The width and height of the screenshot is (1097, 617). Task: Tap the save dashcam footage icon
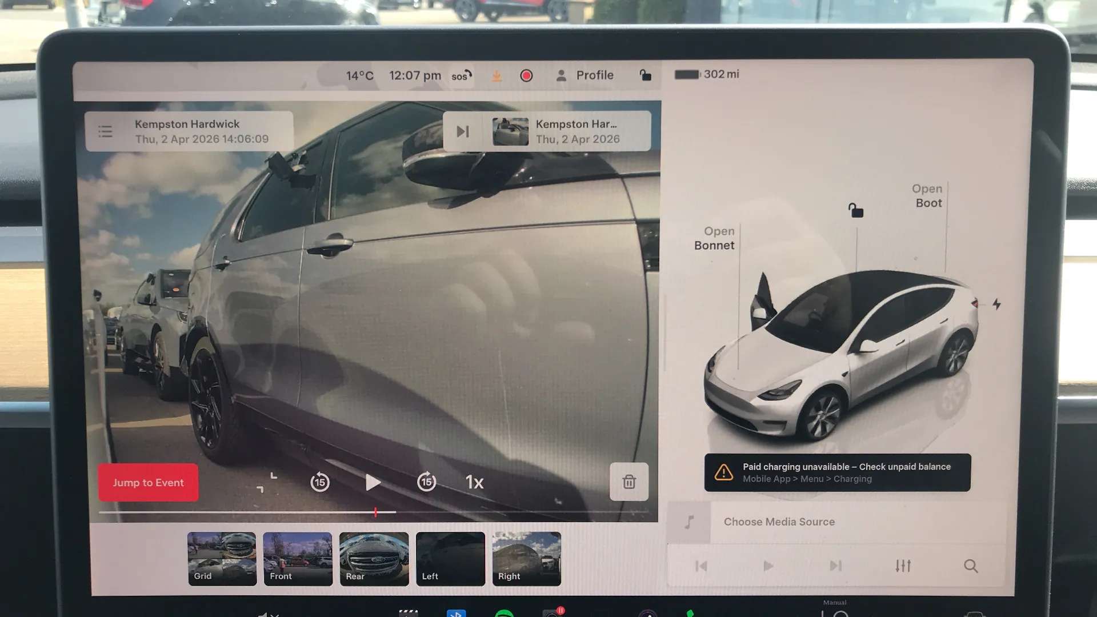496,75
